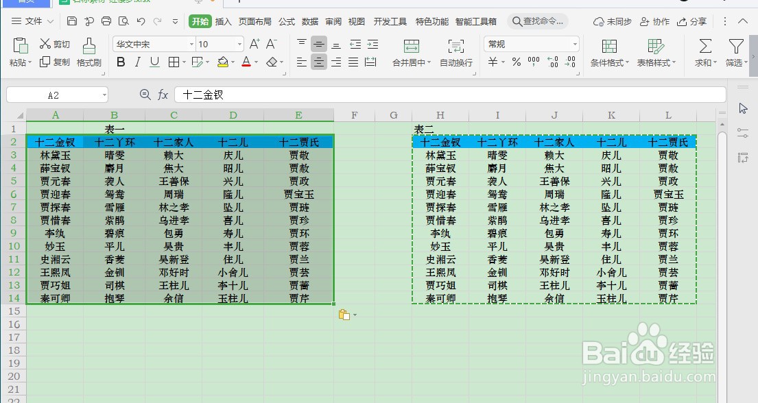Viewport: 758px width, 403px height.
Task: Collapse the ribbon with the chevron
Action: [743, 21]
